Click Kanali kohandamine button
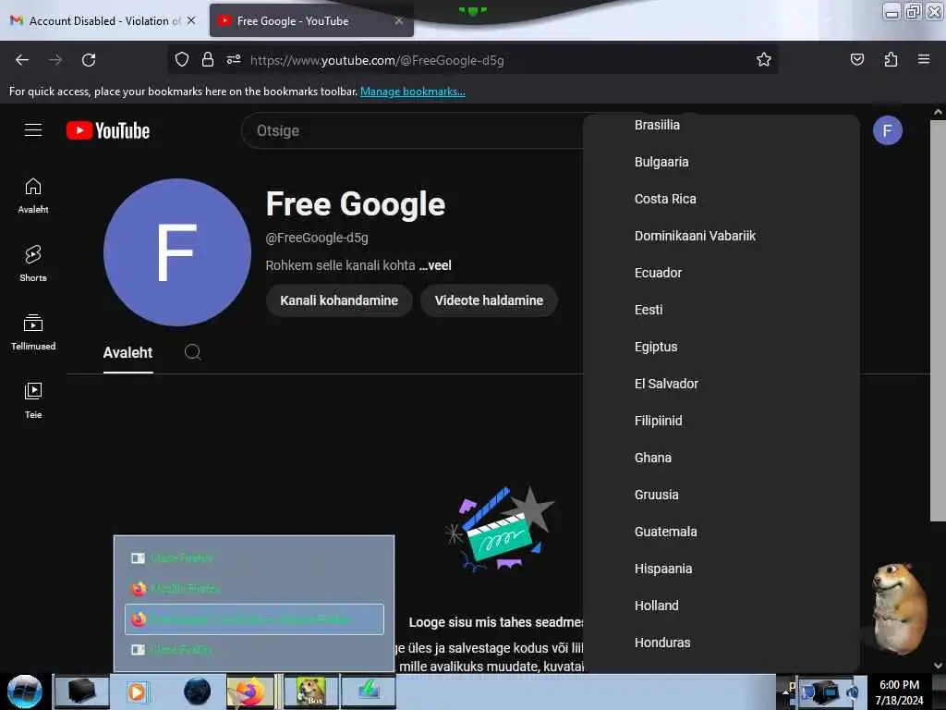Image resolution: width=946 pixels, height=710 pixels. tap(339, 300)
